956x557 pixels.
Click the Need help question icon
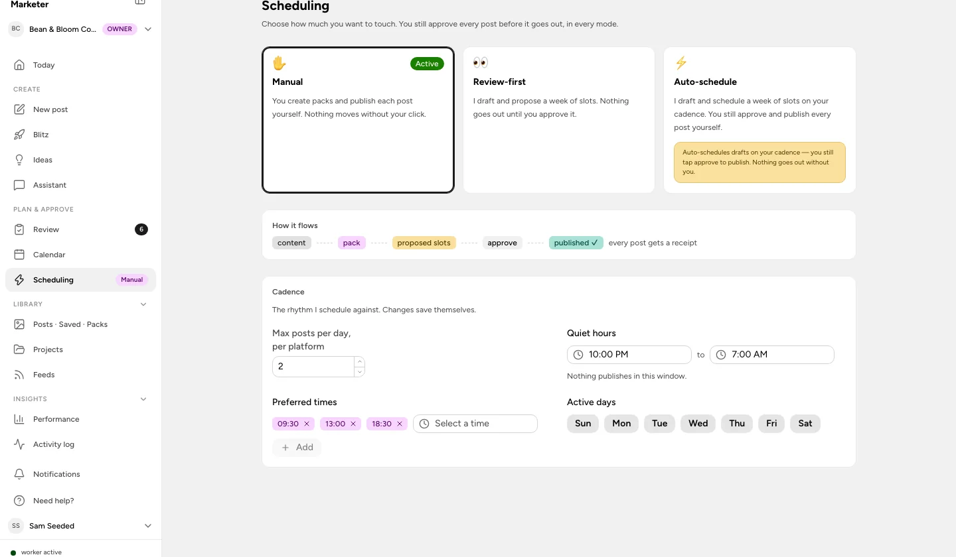[19, 501]
